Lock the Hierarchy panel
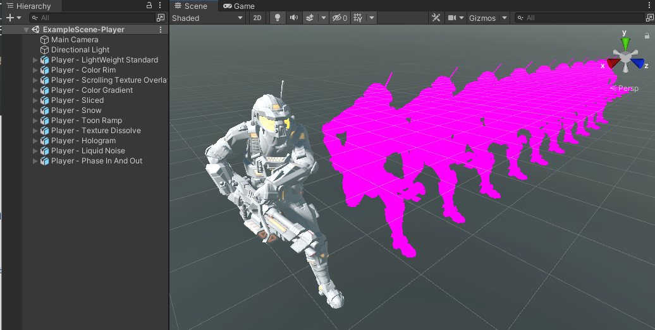Image resolution: width=655 pixels, height=330 pixels. point(149,6)
